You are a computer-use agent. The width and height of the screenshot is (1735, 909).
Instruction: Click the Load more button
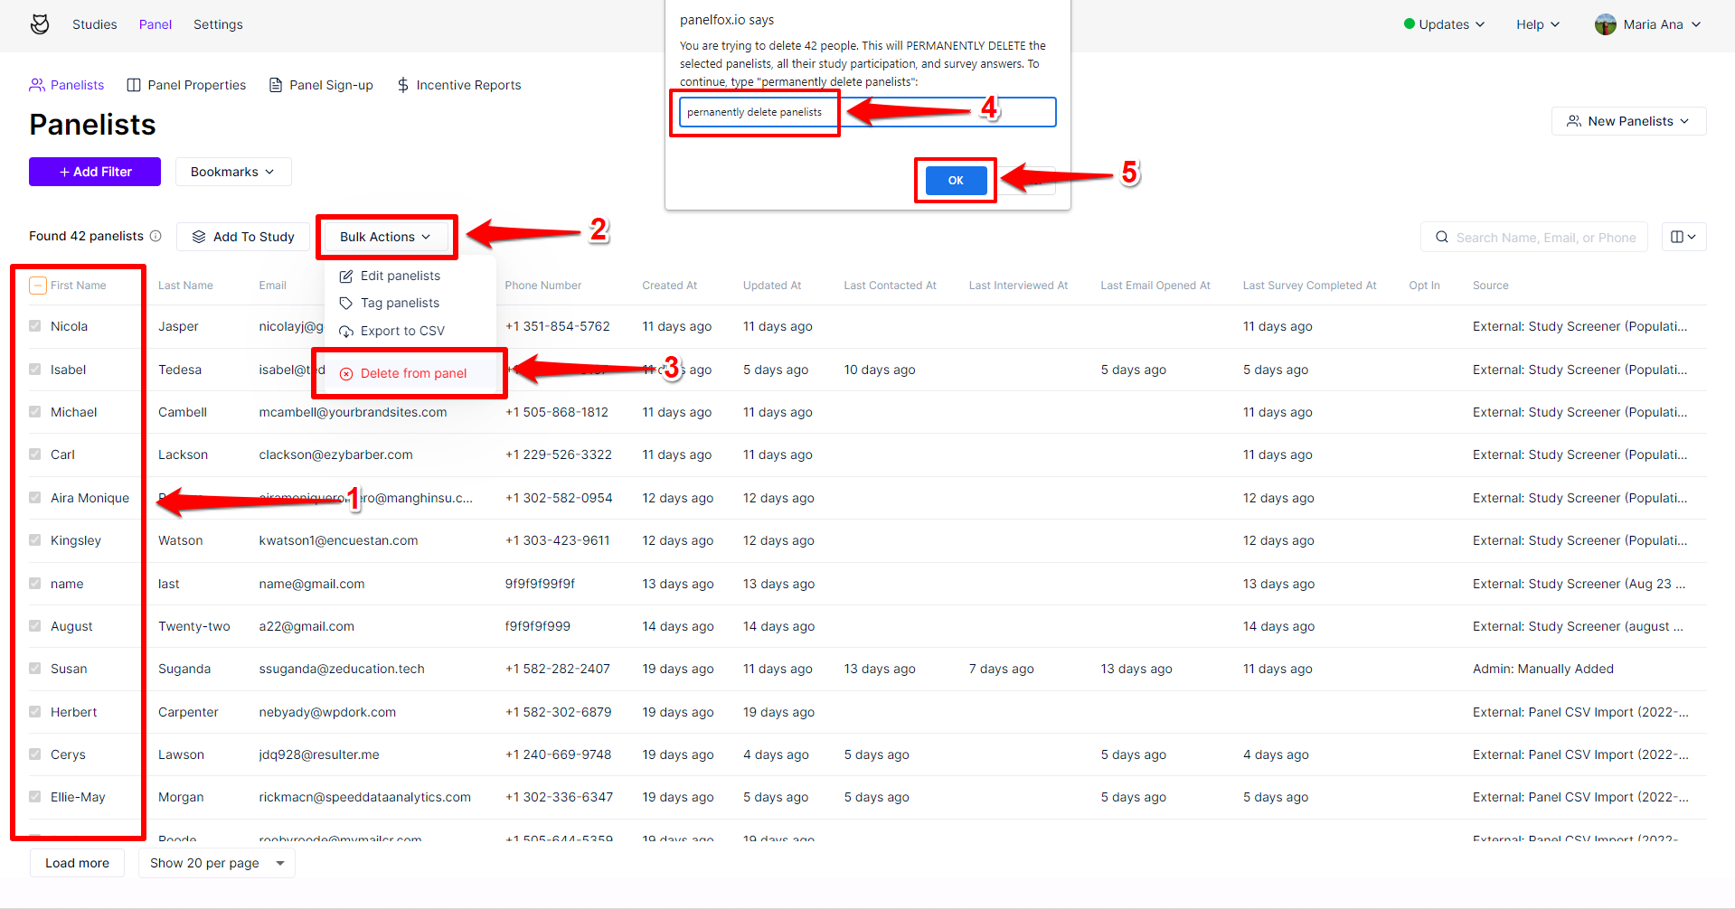78,863
